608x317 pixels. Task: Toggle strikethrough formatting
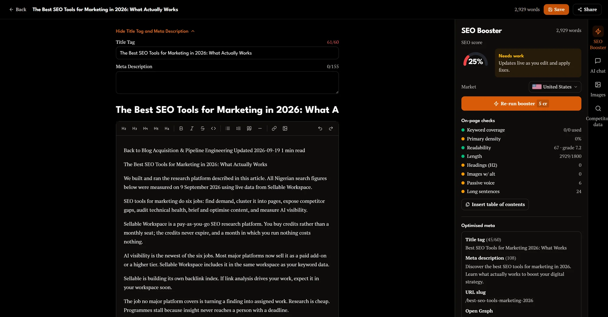point(202,128)
